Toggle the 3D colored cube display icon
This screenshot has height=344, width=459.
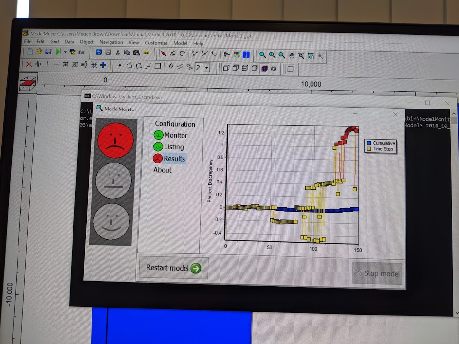(264, 68)
